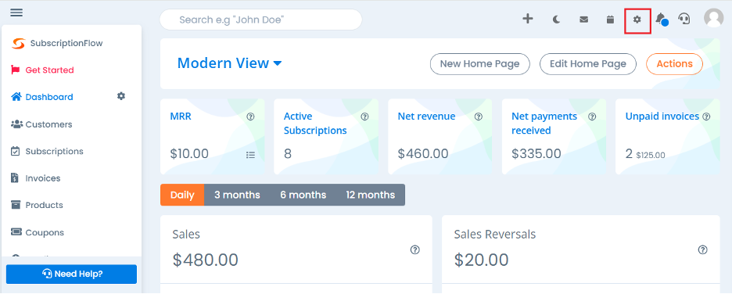Open the notifications bell icon
The image size is (732, 294).
(x=661, y=19)
